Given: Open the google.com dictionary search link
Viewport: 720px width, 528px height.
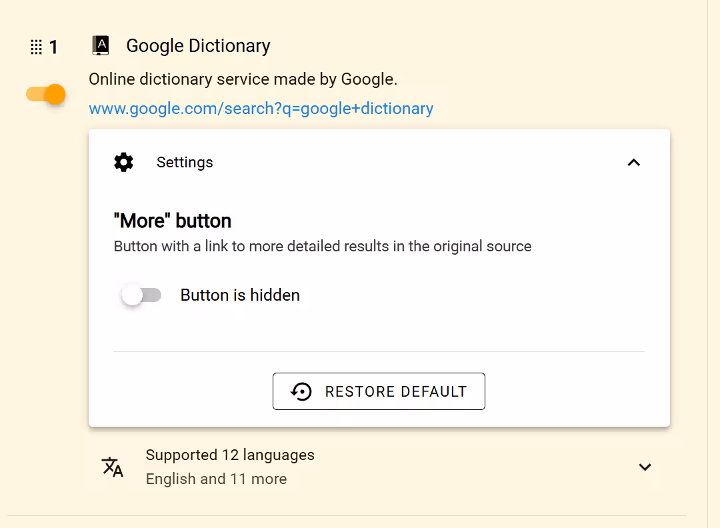Looking at the screenshot, I should click(261, 109).
